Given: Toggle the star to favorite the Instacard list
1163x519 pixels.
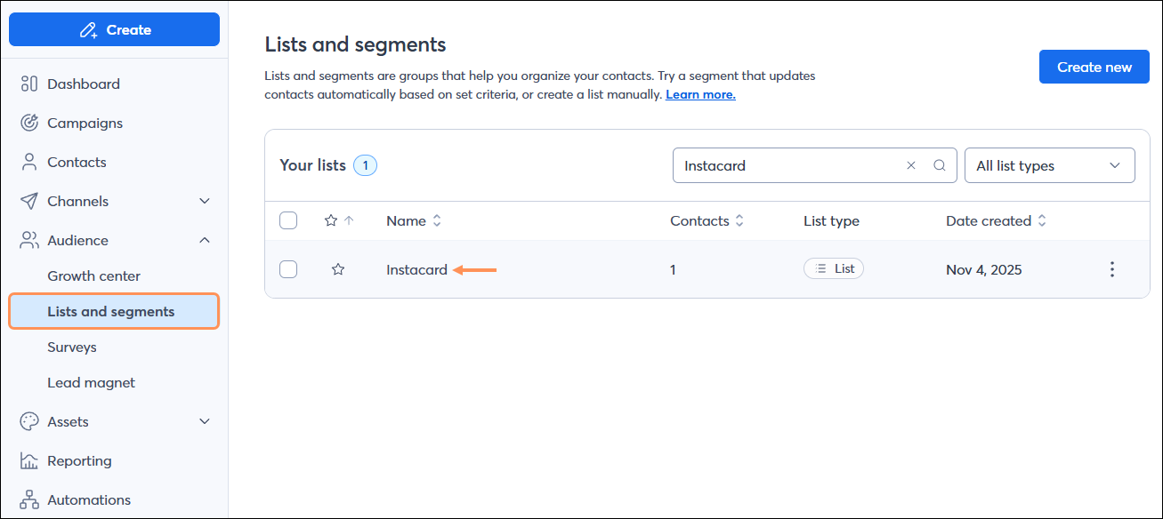Looking at the screenshot, I should tap(338, 268).
